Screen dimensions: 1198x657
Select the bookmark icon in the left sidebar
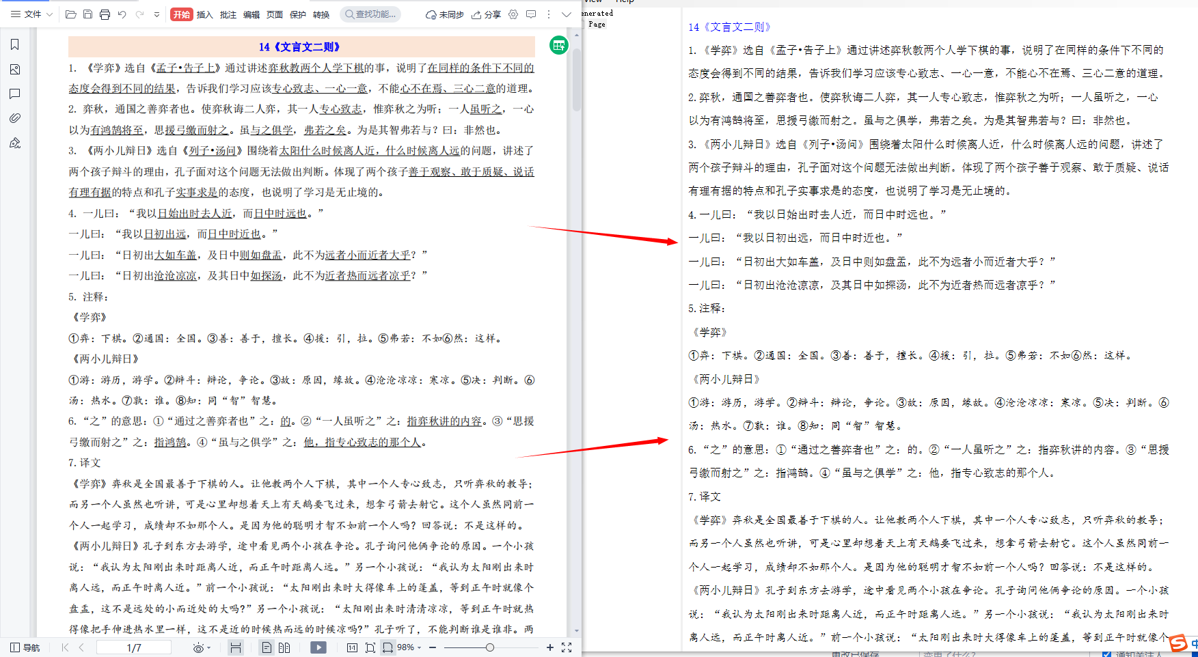point(15,44)
